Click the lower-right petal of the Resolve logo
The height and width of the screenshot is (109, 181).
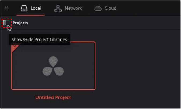coord(59,71)
